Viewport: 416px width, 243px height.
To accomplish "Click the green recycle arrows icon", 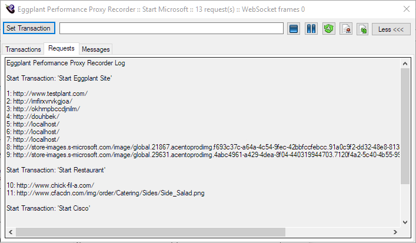I will [x=329, y=28].
